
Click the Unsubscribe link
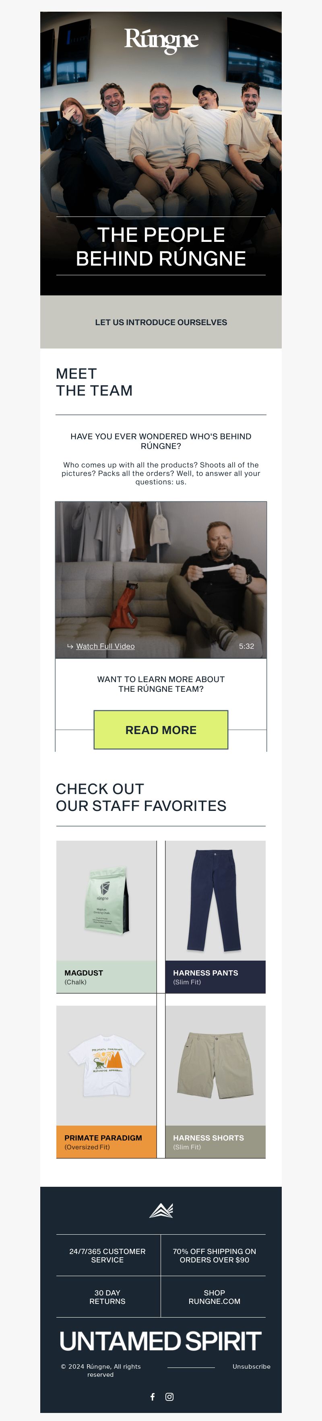click(x=252, y=1366)
